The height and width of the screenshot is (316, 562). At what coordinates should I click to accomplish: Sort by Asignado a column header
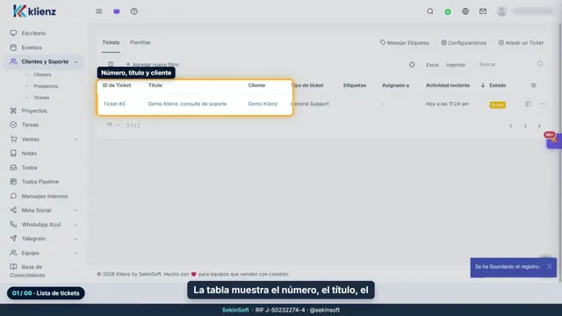click(395, 85)
